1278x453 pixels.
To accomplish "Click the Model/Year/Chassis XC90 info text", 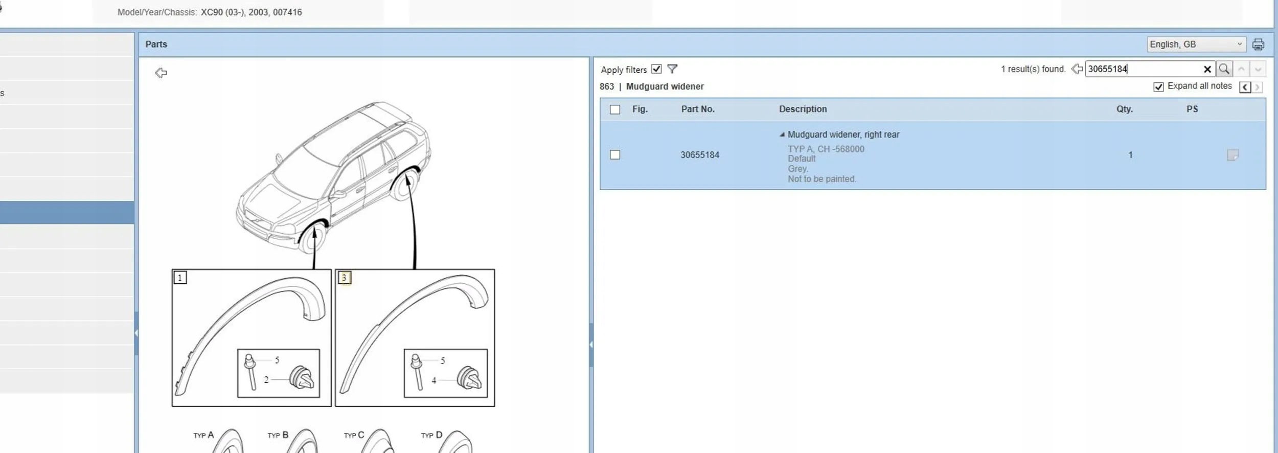I will (210, 12).
